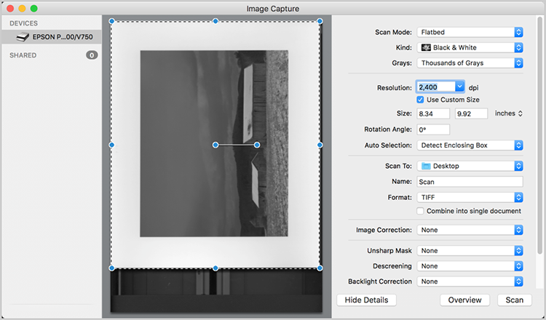Click the bottom-right selection corner handle
546x320 pixels.
click(x=320, y=268)
